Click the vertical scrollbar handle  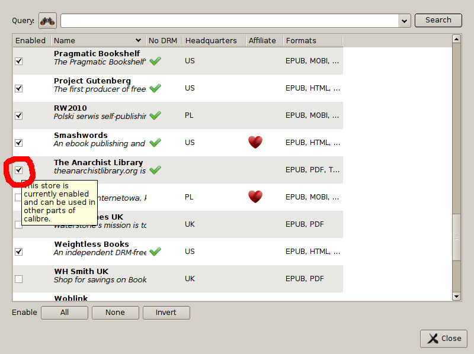[x=456, y=237]
